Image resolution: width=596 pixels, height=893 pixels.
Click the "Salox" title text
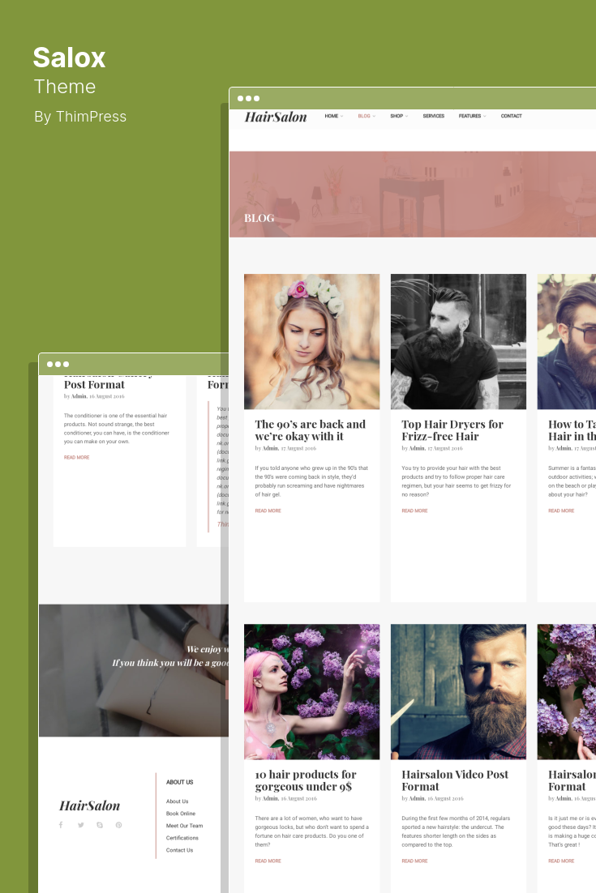click(x=70, y=58)
